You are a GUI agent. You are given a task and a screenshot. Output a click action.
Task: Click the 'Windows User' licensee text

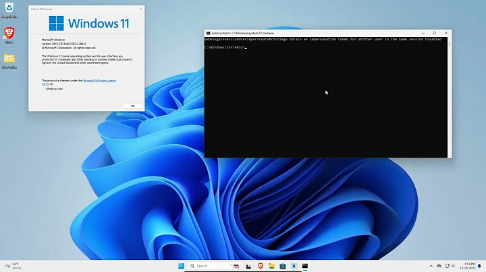click(54, 89)
